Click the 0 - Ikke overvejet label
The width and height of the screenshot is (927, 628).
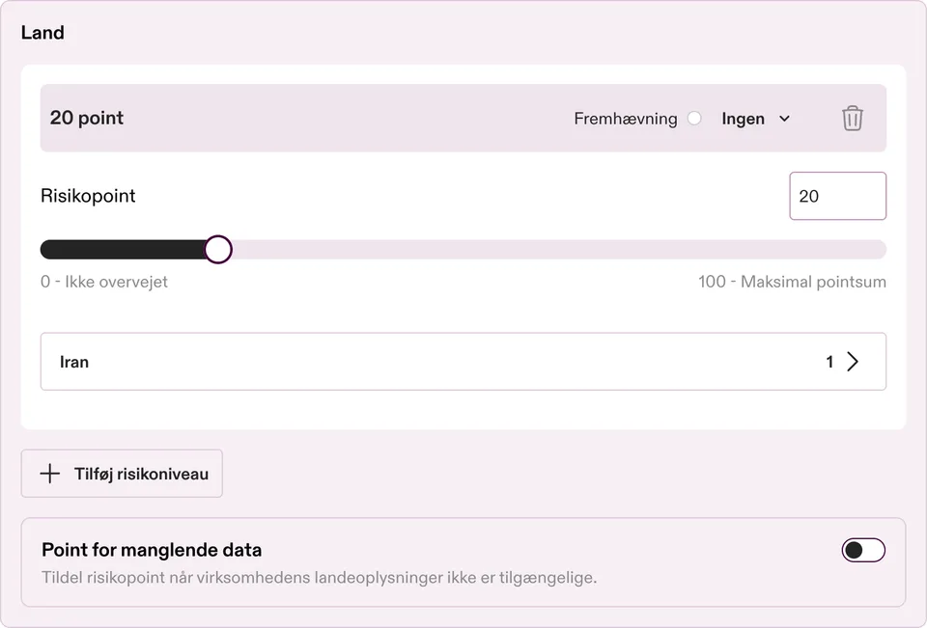104,282
